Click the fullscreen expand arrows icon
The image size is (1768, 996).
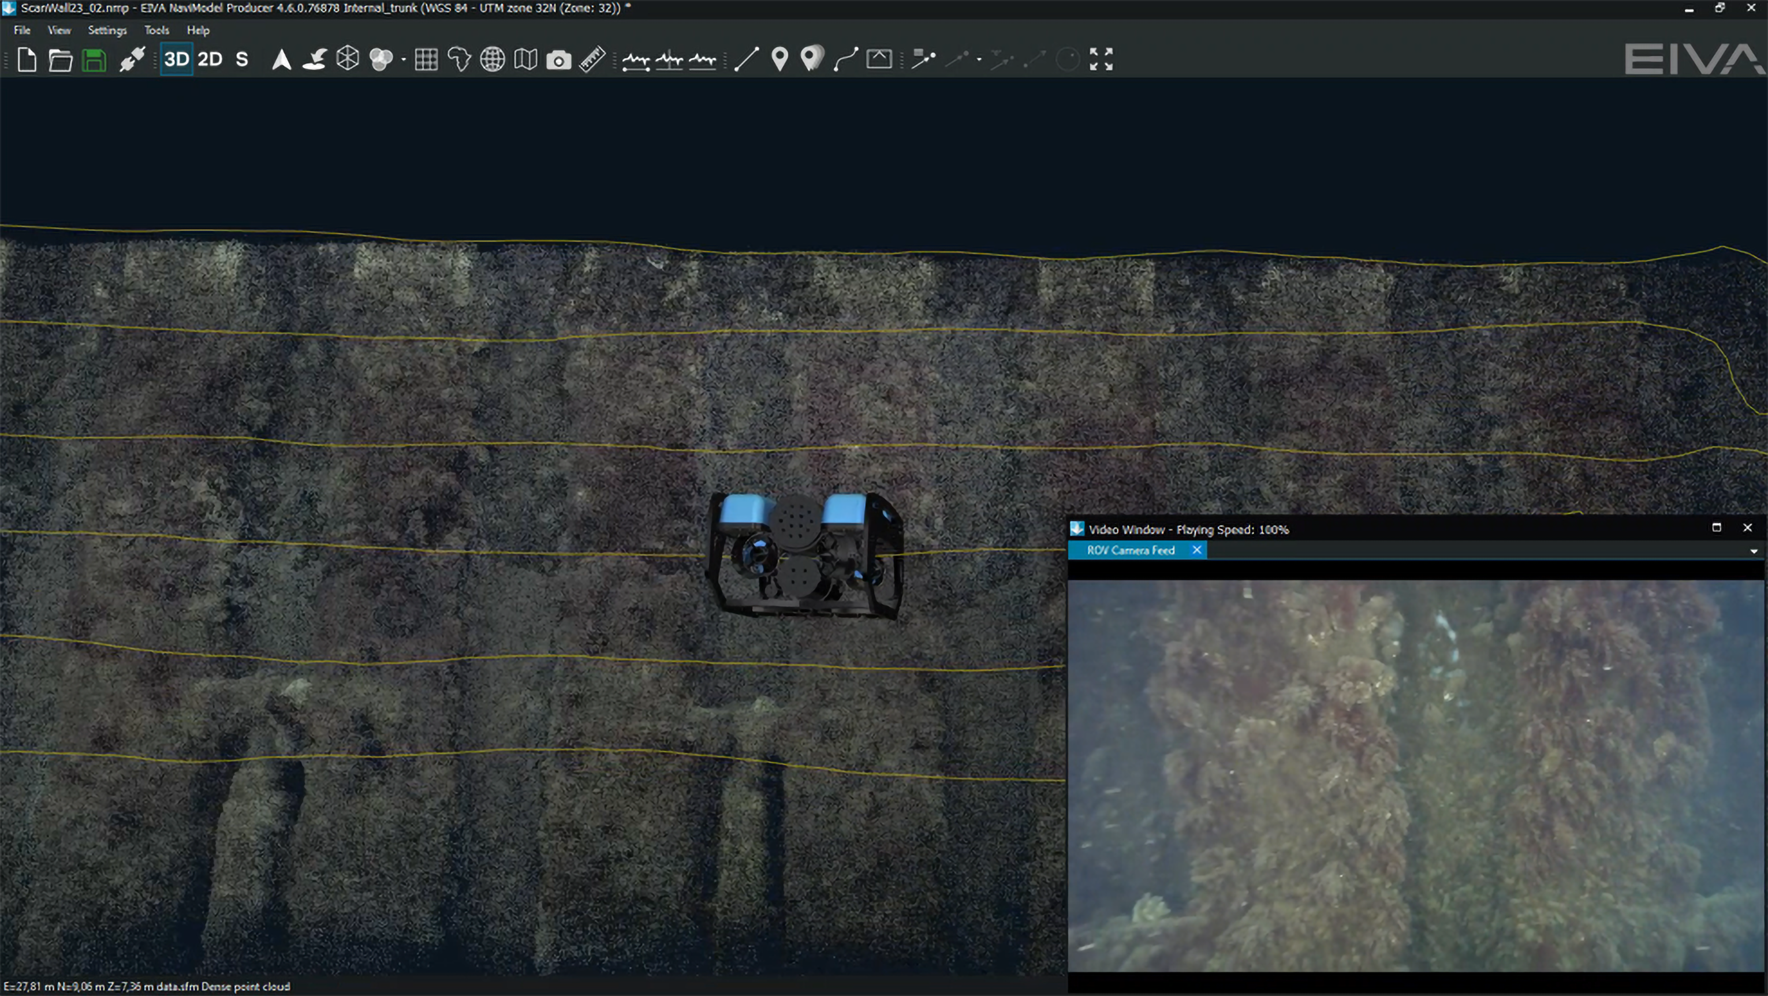[x=1101, y=59]
